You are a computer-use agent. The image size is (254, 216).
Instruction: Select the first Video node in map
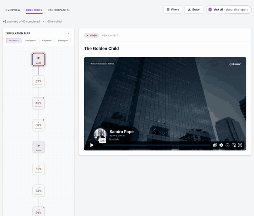38,59
